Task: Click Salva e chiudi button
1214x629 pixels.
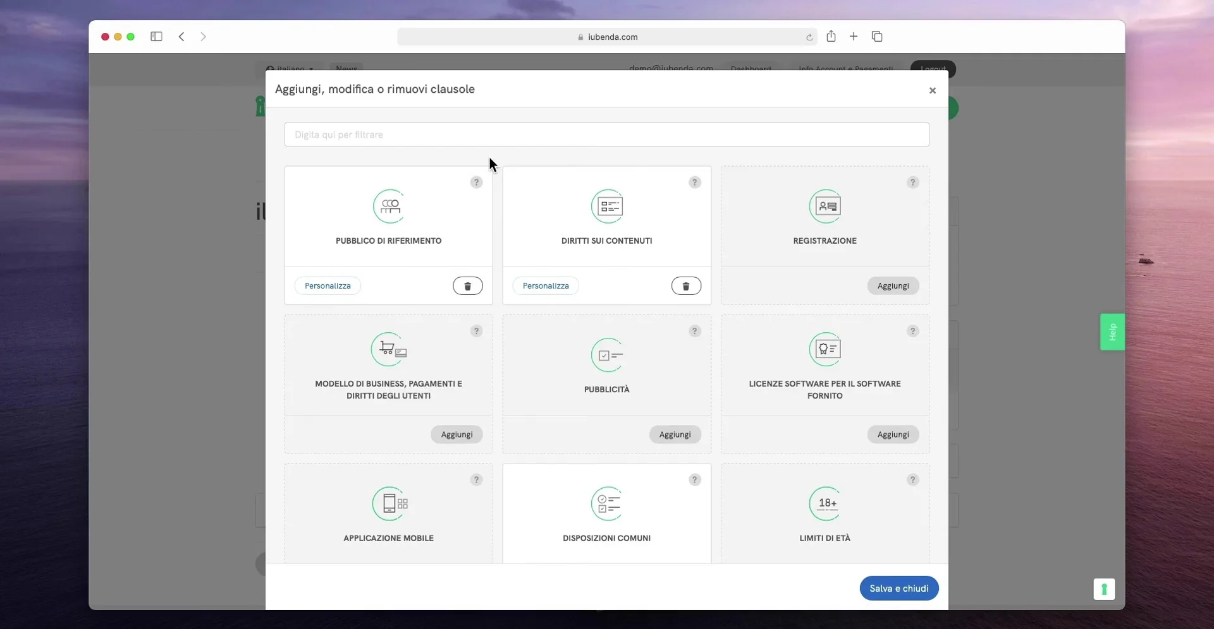Action: click(x=899, y=589)
